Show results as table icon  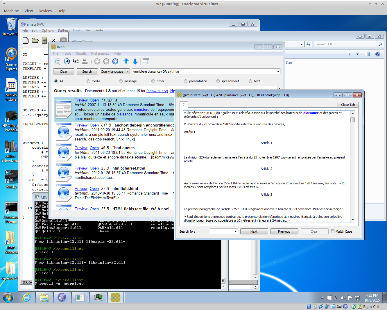(x=146, y=61)
